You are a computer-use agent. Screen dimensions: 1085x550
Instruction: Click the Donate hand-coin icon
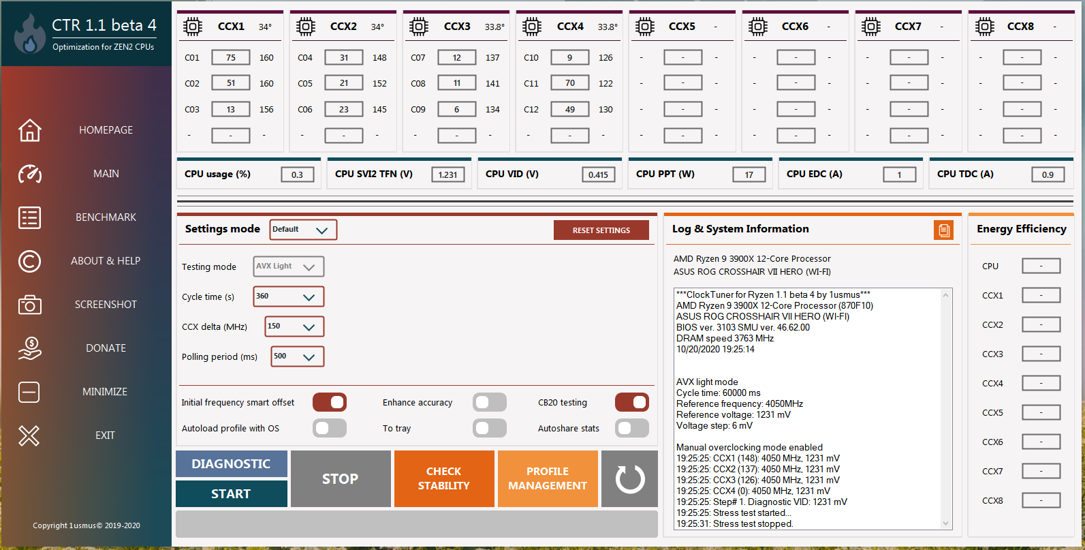29,348
